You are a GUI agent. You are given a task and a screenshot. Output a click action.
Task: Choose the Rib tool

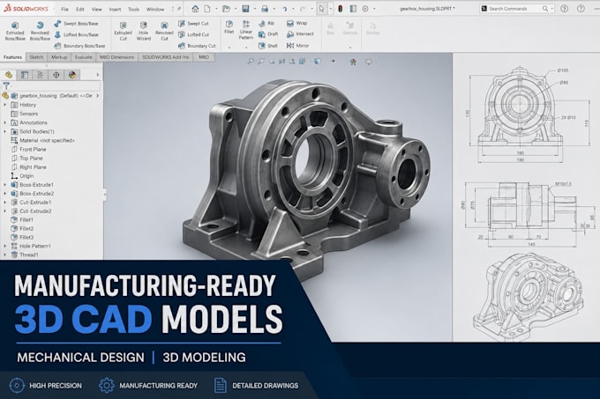pyautogui.click(x=266, y=23)
